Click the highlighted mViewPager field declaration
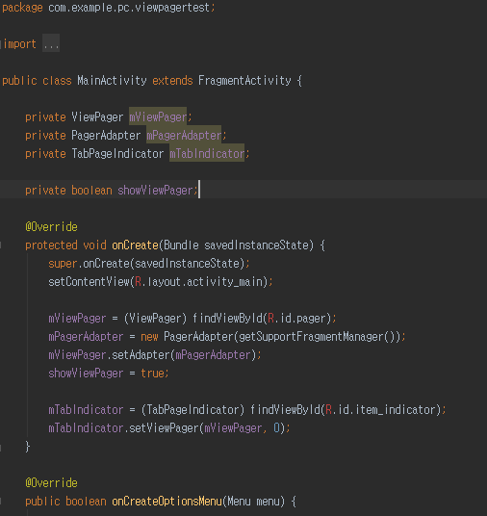Screen dimensions: 487x516 click(x=158, y=116)
